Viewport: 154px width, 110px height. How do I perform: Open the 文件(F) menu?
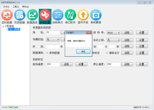point(6,6)
